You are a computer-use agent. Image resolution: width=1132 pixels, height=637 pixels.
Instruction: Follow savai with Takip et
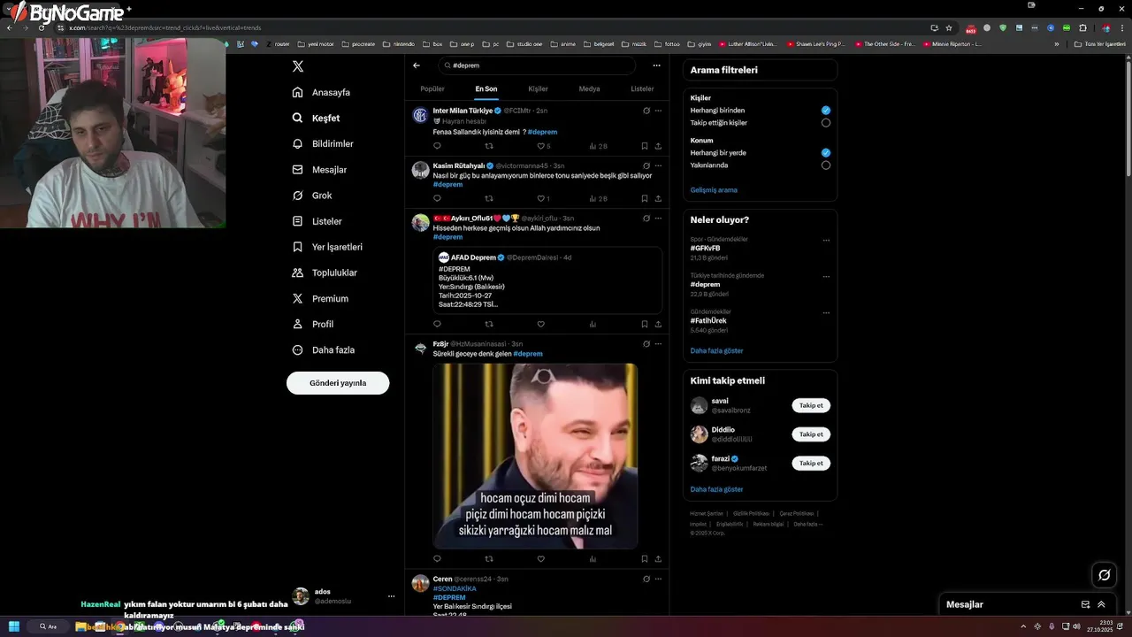pyautogui.click(x=811, y=405)
